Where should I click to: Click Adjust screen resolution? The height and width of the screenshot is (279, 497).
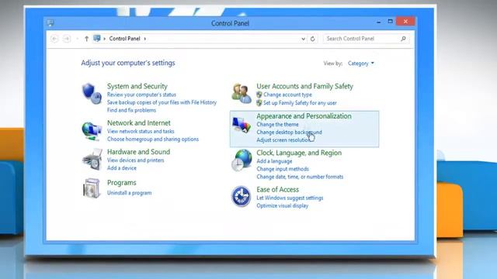[283, 139]
